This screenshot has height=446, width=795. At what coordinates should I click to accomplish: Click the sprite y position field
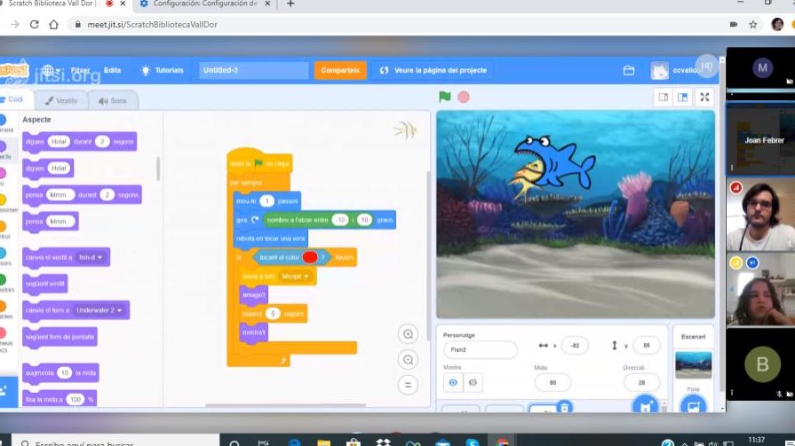[x=646, y=345]
